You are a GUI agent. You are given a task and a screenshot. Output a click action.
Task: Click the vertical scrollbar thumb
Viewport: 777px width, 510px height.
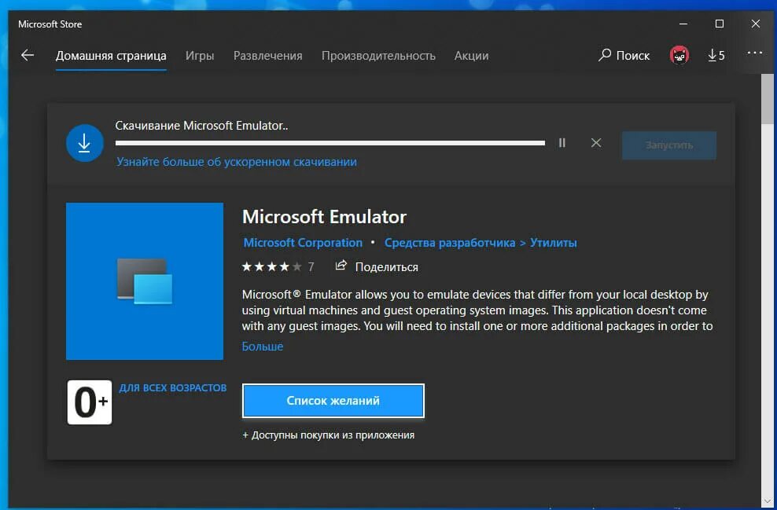tap(768, 99)
